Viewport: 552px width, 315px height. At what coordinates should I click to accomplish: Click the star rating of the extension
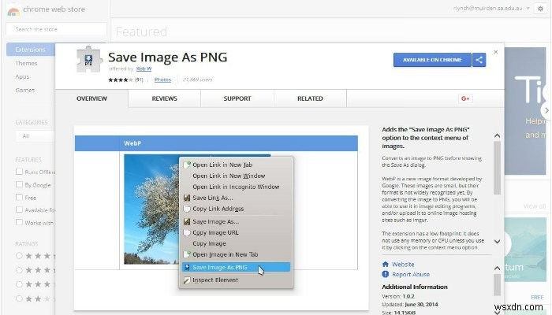pyautogui.click(x=121, y=80)
